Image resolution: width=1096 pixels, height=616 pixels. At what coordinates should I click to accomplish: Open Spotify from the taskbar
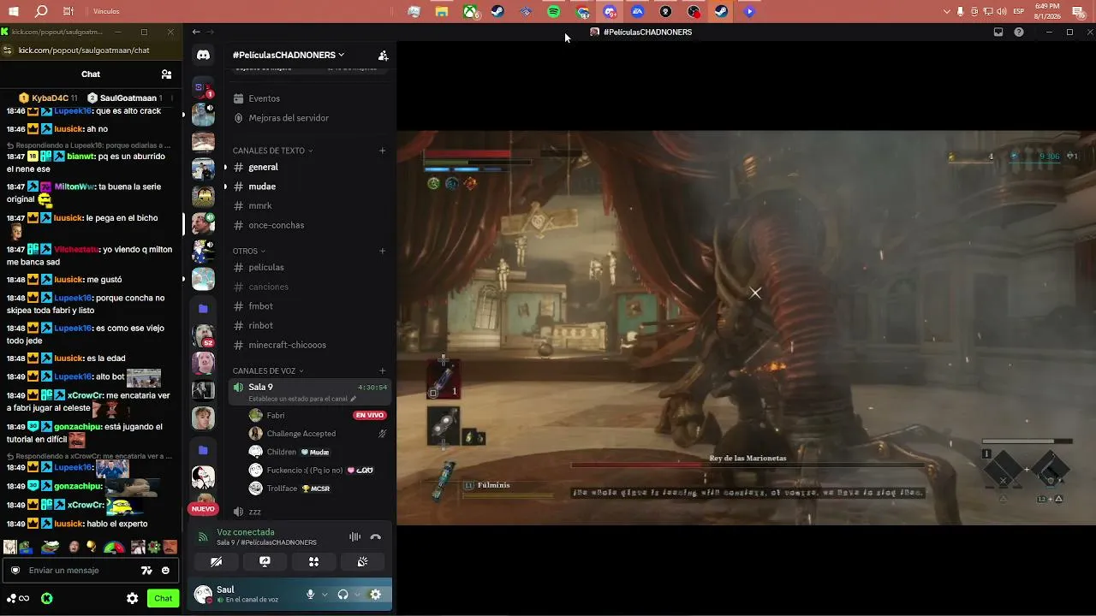click(554, 12)
